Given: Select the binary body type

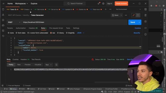Looking at the screenshot, I should point(60,33).
